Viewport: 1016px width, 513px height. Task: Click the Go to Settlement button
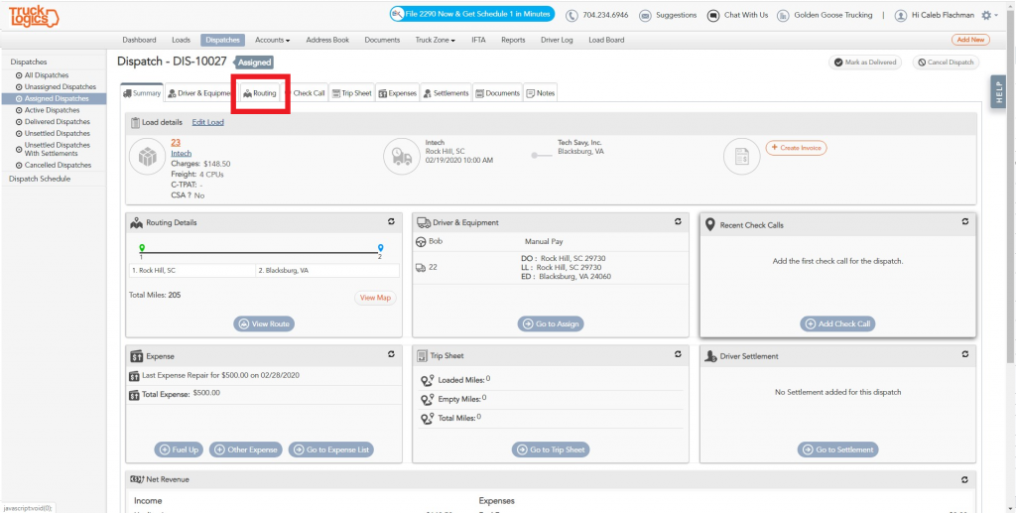(x=837, y=449)
